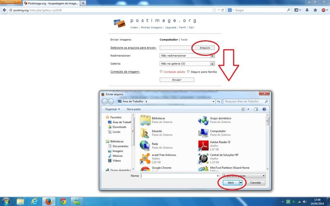Expand the Organizar menu in dialog
This screenshot has width=330, height=206.
[112, 109]
